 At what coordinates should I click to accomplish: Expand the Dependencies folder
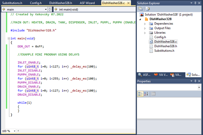pyautogui.click(x=145, y=24)
